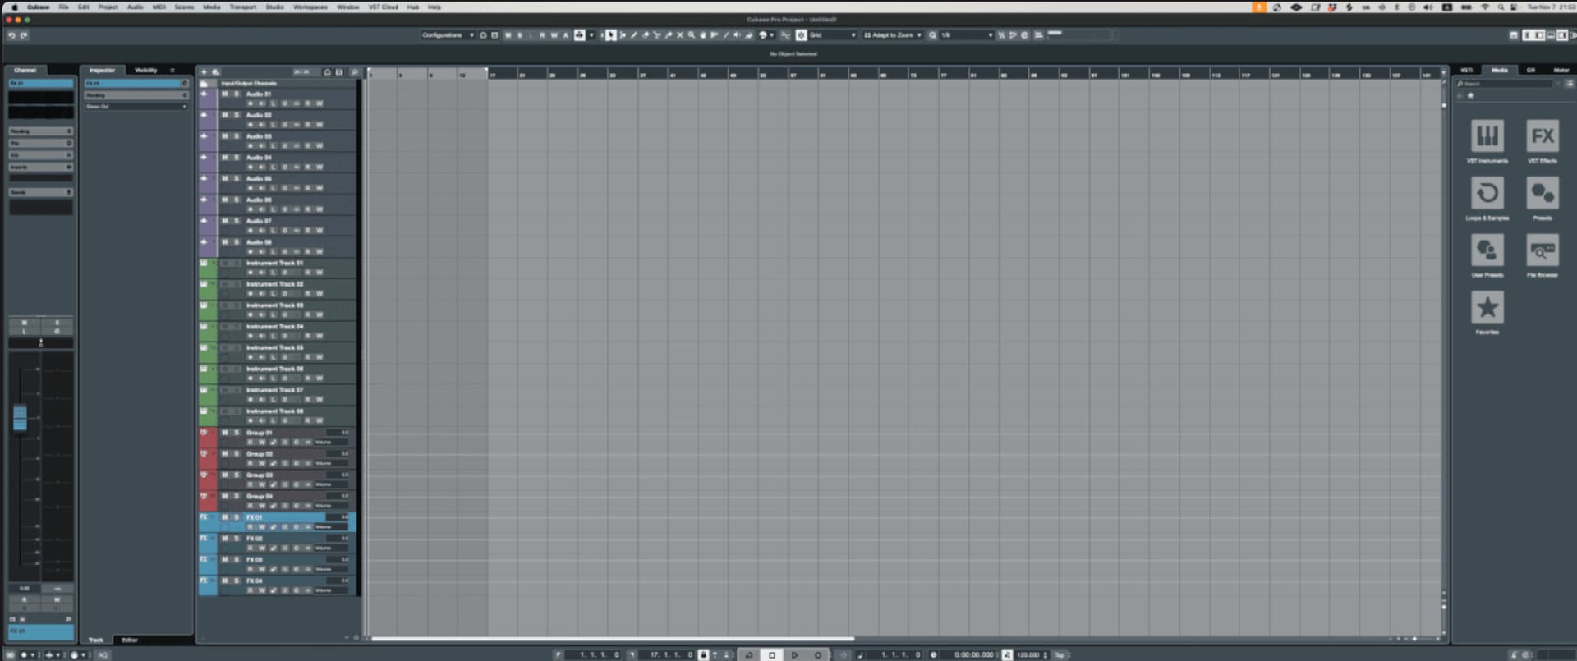The width and height of the screenshot is (1577, 661).
Task: Open the MIDI menu
Action: coord(159,7)
